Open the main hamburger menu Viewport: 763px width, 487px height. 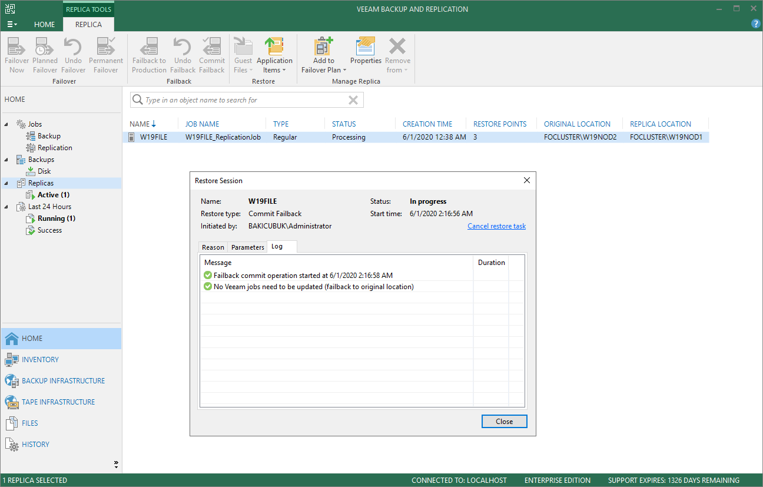click(12, 25)
